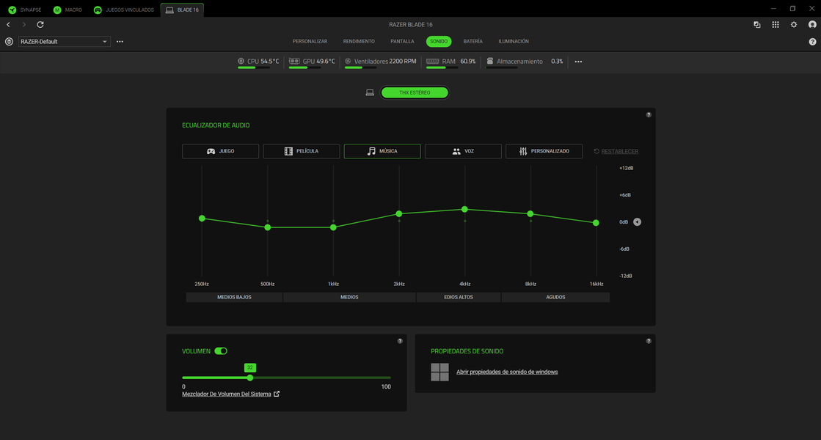Click Restablecer to reset equalizer

616,151
